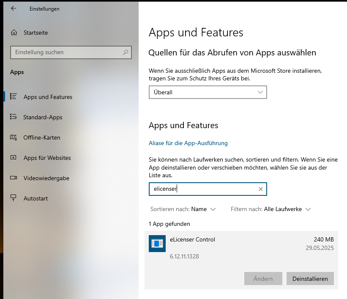Image resolution: width=347 pixels, height=299 pixels.
Task: Click the Deinstallieren button
Action: (310, 279)
